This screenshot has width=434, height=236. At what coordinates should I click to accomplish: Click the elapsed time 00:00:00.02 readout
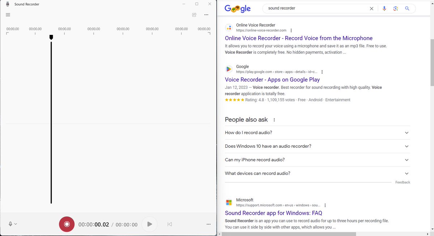coord(94,224)
